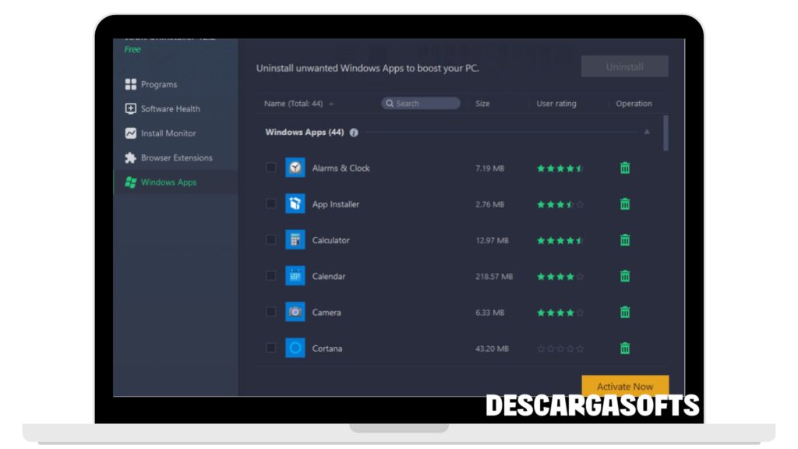Click the Alarms & Clock app icon
The image size is (798, 449).
click(295, 168)
